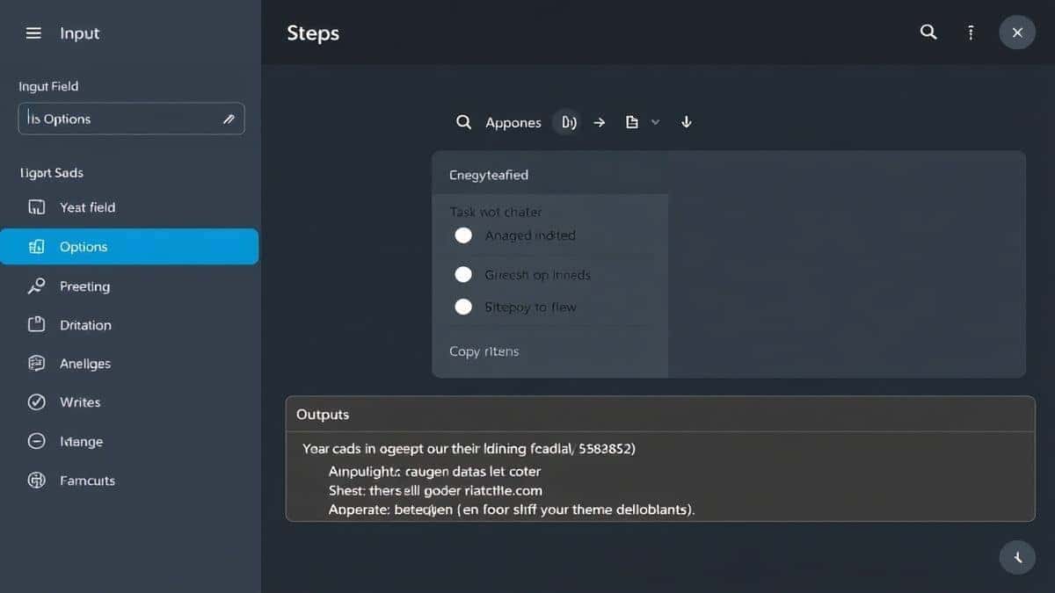Select the Options sidebar item

pos(129,247)
